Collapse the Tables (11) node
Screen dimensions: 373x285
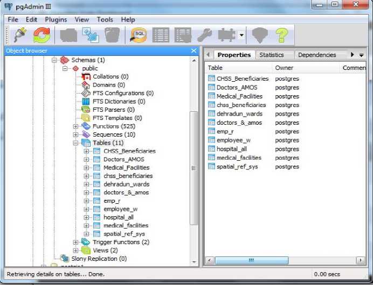point(75,143)
